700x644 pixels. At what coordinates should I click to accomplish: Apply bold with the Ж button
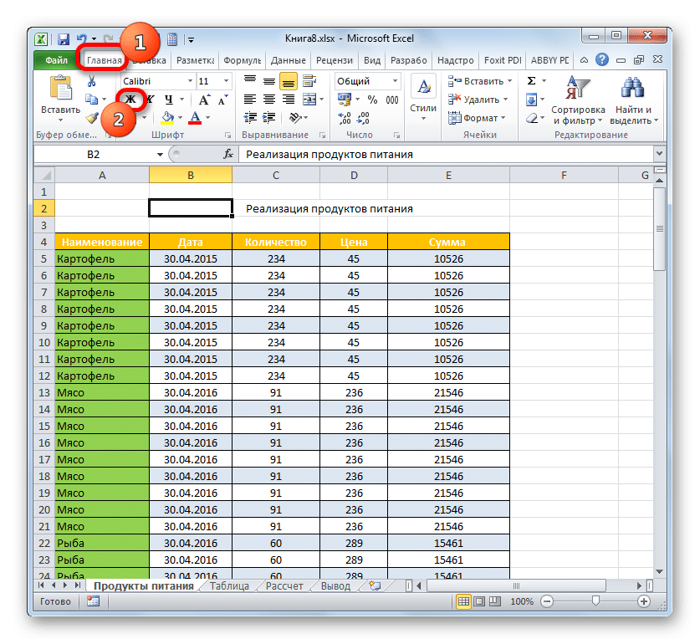point(130,99)
